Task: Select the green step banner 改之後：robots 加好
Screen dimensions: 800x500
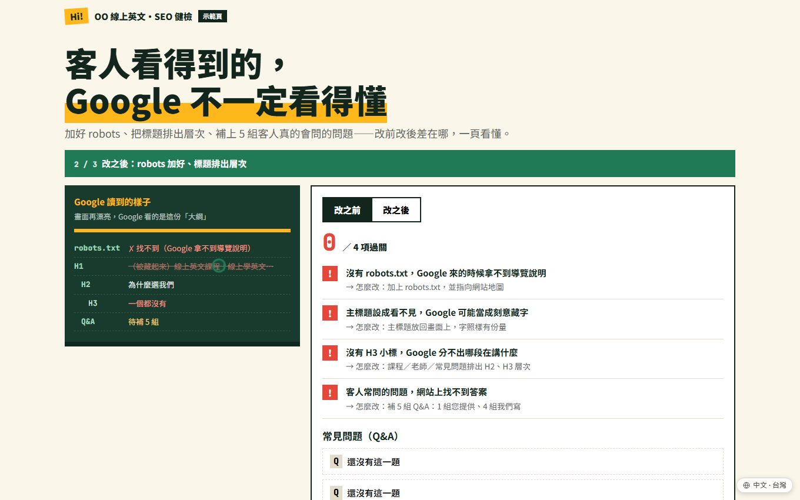Action: click(400, 164)
